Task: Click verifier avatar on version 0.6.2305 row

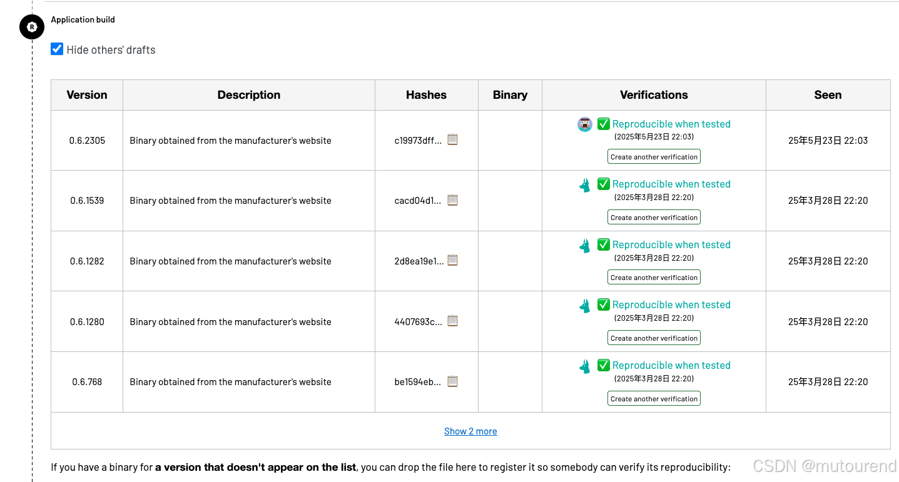Action: 585,124
